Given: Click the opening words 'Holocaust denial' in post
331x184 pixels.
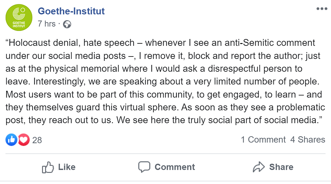Looking at the screenshot, I should tap(38, 43).
